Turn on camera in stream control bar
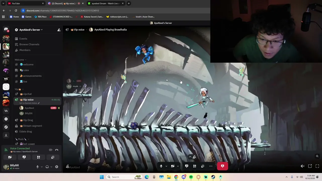322x181 pixels. coord(173,166)
